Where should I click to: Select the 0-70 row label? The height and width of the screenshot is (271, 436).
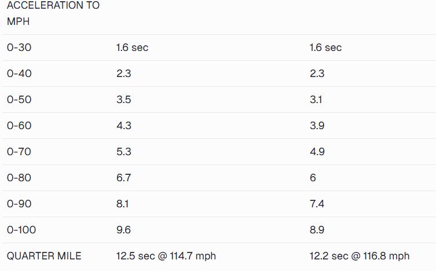[19, 152]
